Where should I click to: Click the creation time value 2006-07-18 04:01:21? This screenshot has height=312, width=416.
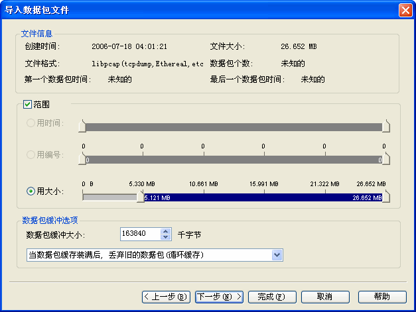pos(129,46)
